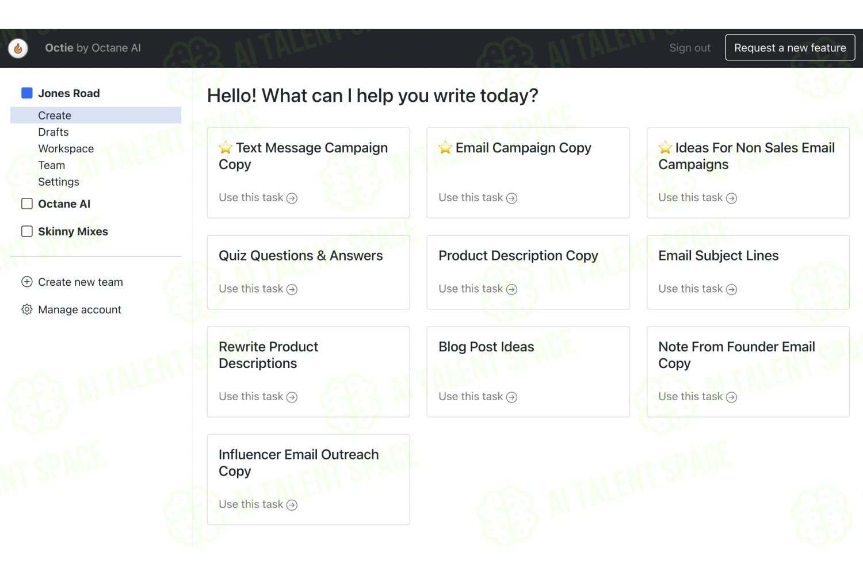This screenshot has height=575, width=863.
Task: Click arrow icon under Influencer Email Outreach Copy
Action: point(292,505)
